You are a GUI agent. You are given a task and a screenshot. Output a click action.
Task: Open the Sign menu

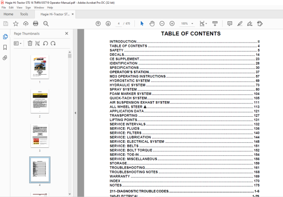tap(28, 8)
